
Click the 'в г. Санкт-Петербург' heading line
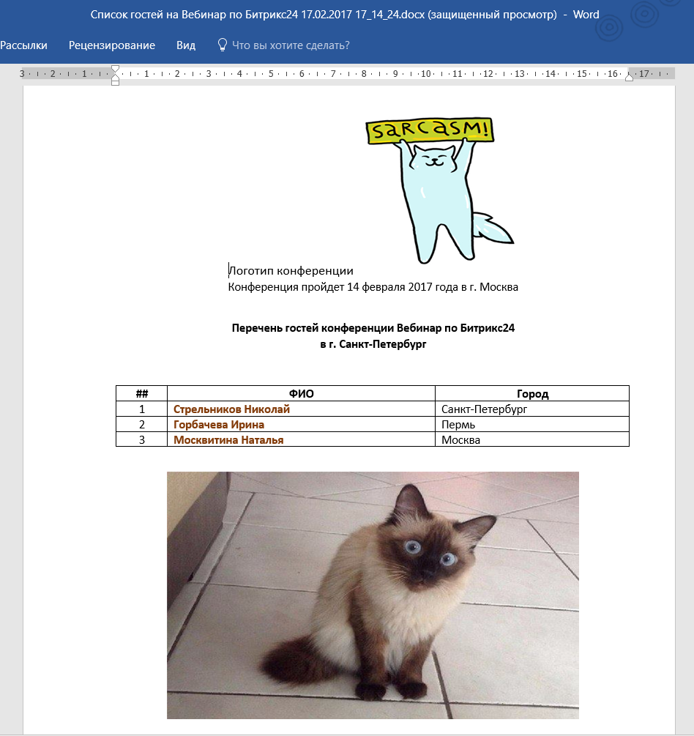[x=373, y=344]
